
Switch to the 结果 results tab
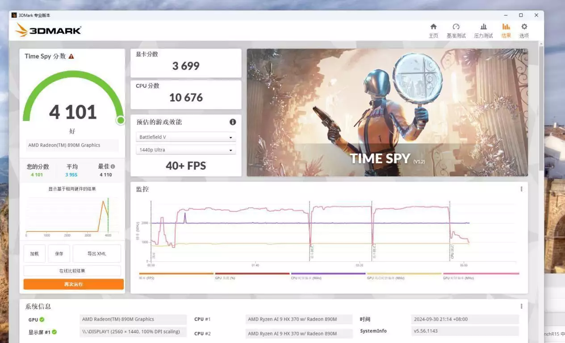coord(506,31)
